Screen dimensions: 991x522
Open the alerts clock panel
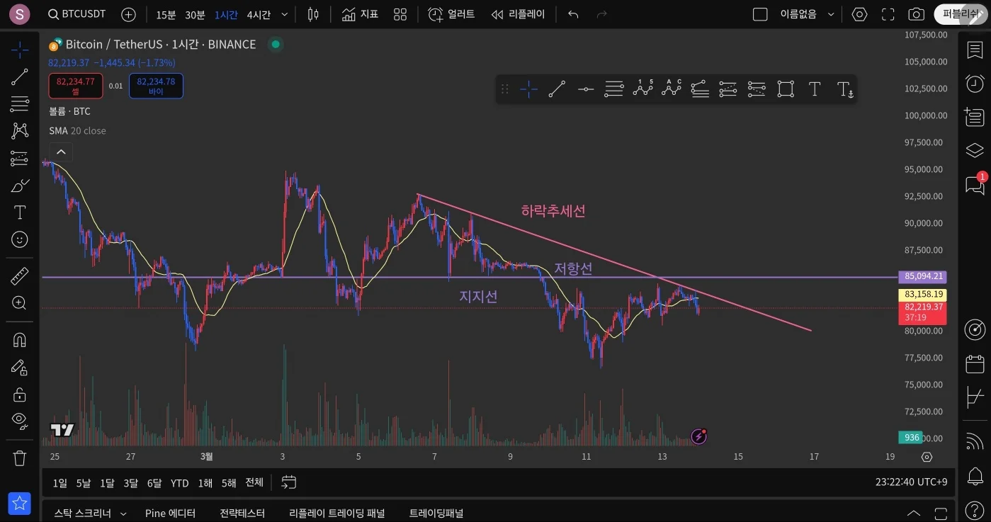(x=975, y=83)
